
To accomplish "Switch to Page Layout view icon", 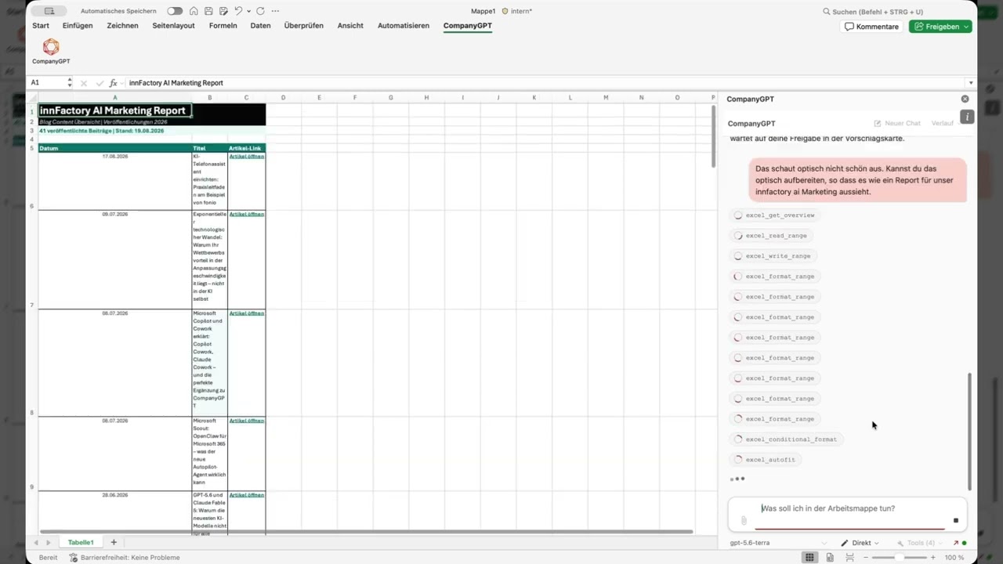I will [x=830, y=557].
